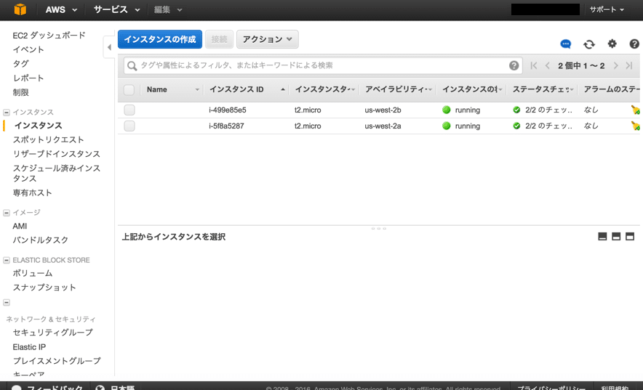643x390 pixels.
Task: Select instance ID i-5f8a5287 text
Action: (226, 126)
